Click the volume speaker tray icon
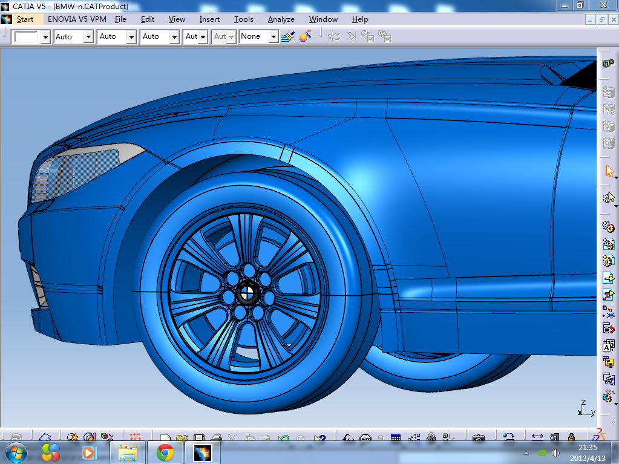The height and width of the screenshot is (464, 619). click(556, 453)
